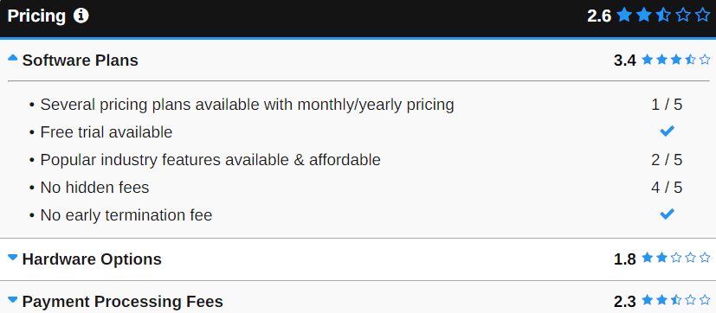Click the Software Plans 3.4 stars
Viewport: 716px width, 313px height.
click(x=676, y=60)
